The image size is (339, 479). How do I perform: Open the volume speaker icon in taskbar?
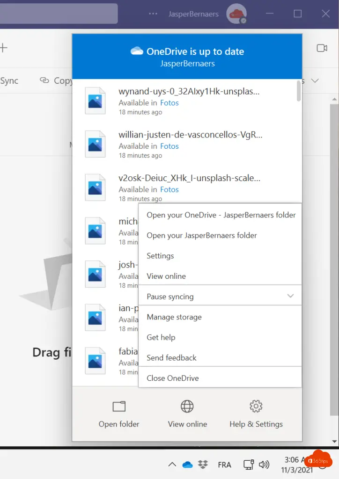pyautogui.click(x=264, y=464)
